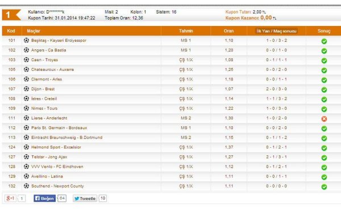The height and width of the screenshot is (218, 341).
Task: Click Kupon Tutarı 2,00 TL text
Action: (246, 12)
